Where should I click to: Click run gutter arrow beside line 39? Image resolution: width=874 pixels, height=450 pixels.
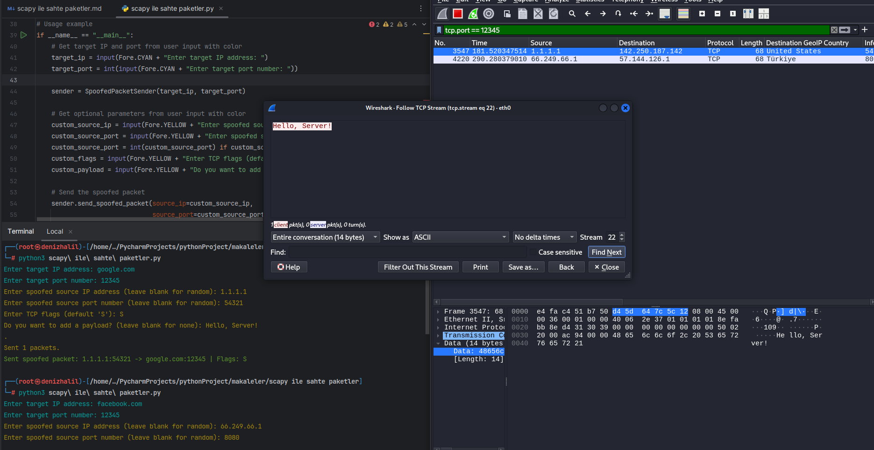point(24,35)
